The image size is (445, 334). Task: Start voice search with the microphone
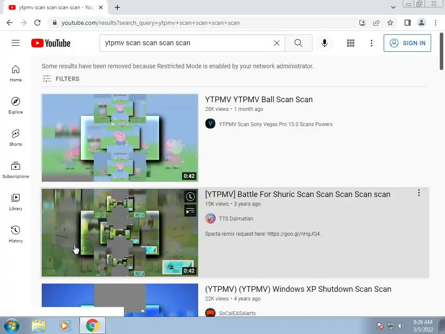tap(324, 43)
